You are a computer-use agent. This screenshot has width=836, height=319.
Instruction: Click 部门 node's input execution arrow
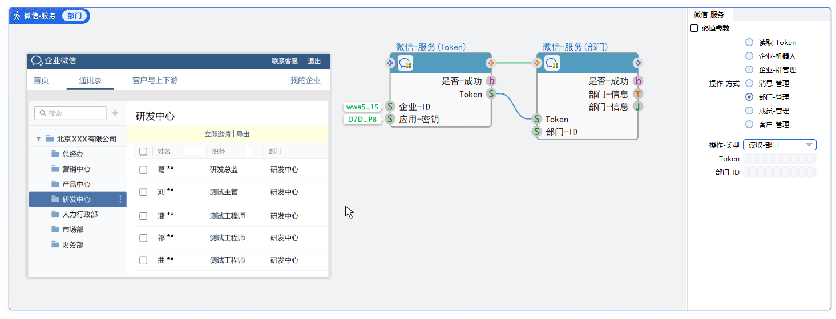coord(538,63)
